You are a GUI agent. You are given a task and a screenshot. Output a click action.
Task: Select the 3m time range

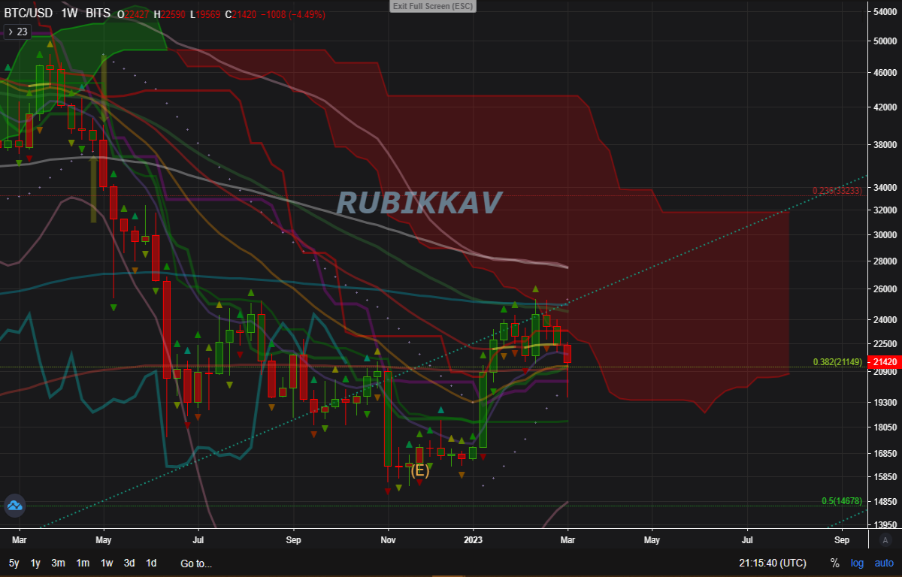(x=58, y=563)
